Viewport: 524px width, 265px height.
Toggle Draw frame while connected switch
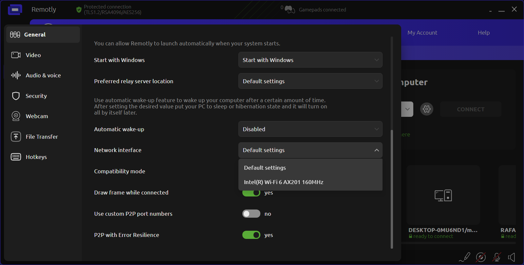pyautogui.click(x=251, y=193)
